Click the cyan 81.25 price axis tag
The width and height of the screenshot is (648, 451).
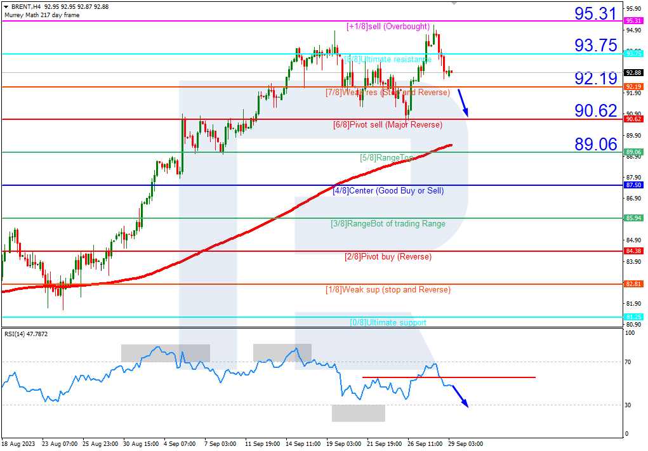pos(633,317)
